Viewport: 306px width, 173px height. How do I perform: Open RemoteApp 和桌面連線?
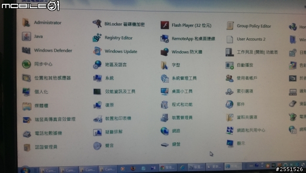pyautogui.click(x=187, y=39)
